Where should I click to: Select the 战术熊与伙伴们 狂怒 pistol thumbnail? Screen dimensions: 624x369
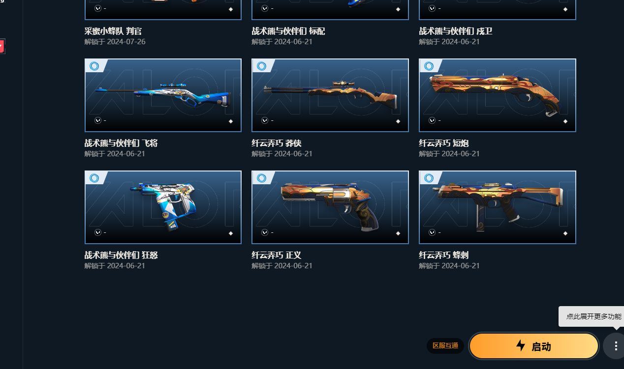(x=163, y=207)
